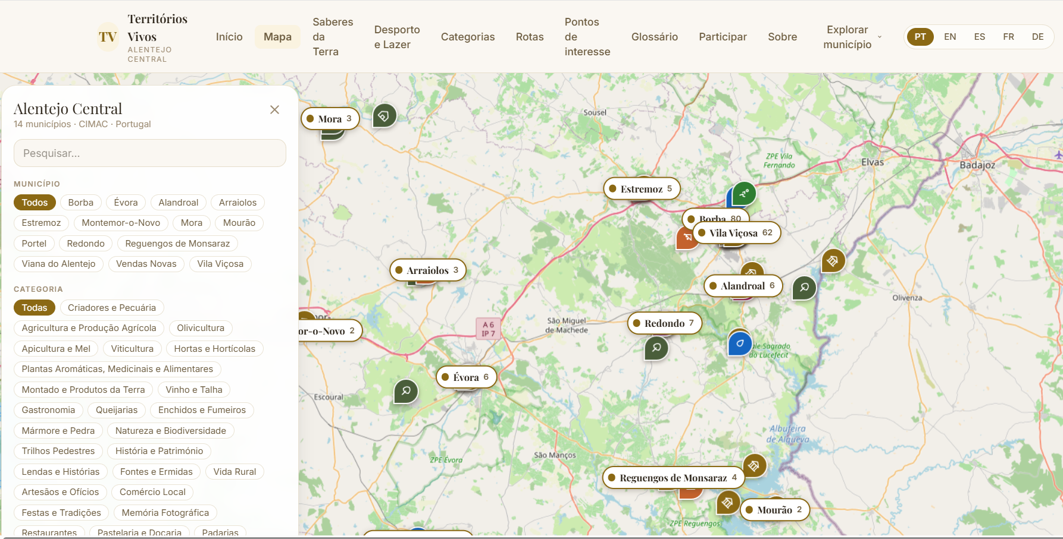Open the Participar page
Viewport: 1063px width, 539px height.
pyautogui.click(x=723, y=37)
